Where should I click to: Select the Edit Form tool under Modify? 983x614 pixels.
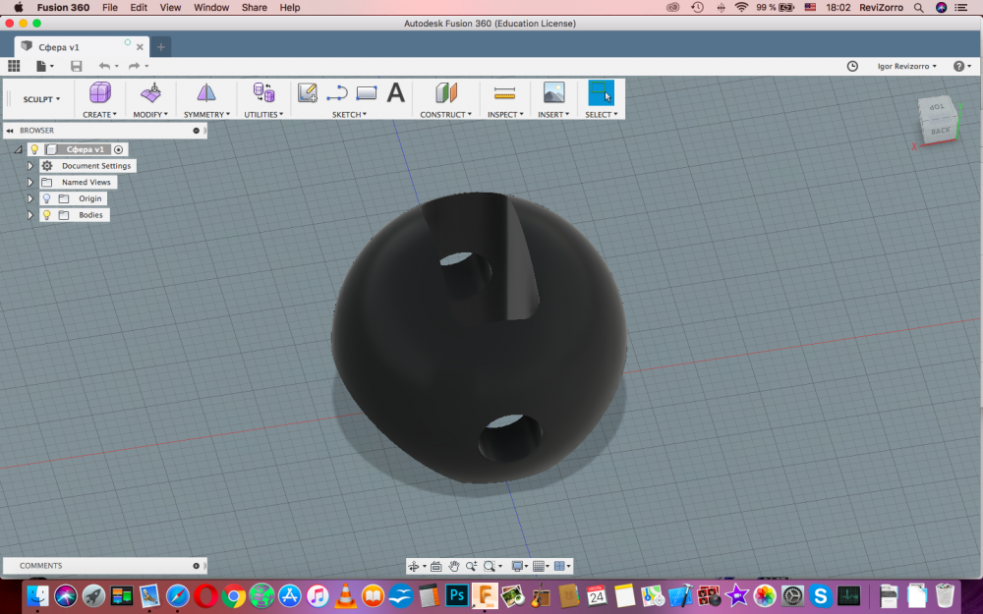click(150, 93)
